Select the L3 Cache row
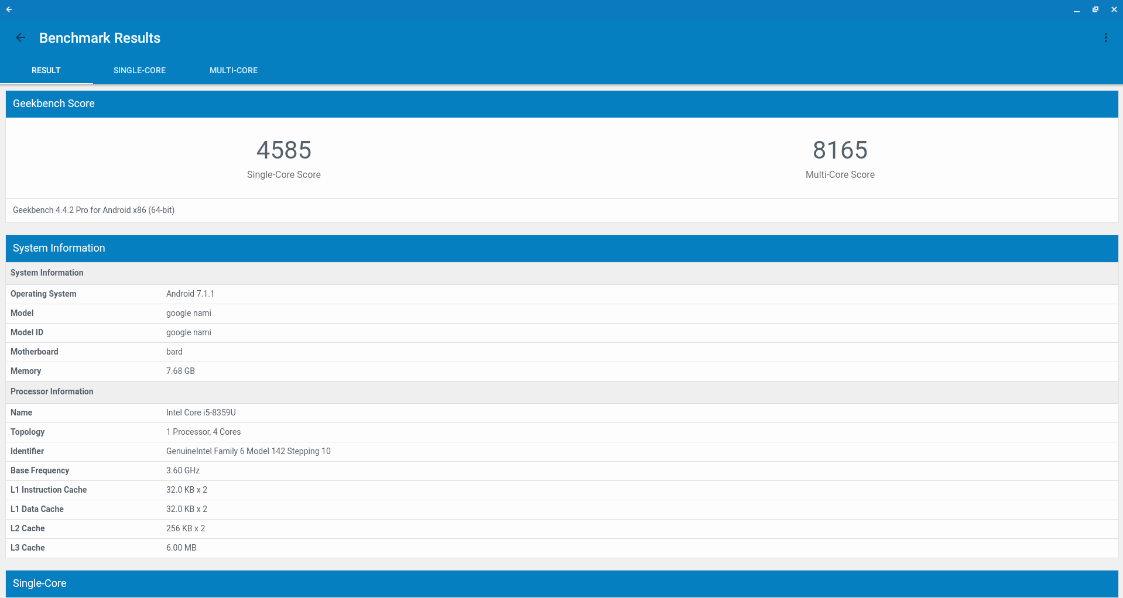The height and width of the screenshot is (598, 1123). point(181,548)
